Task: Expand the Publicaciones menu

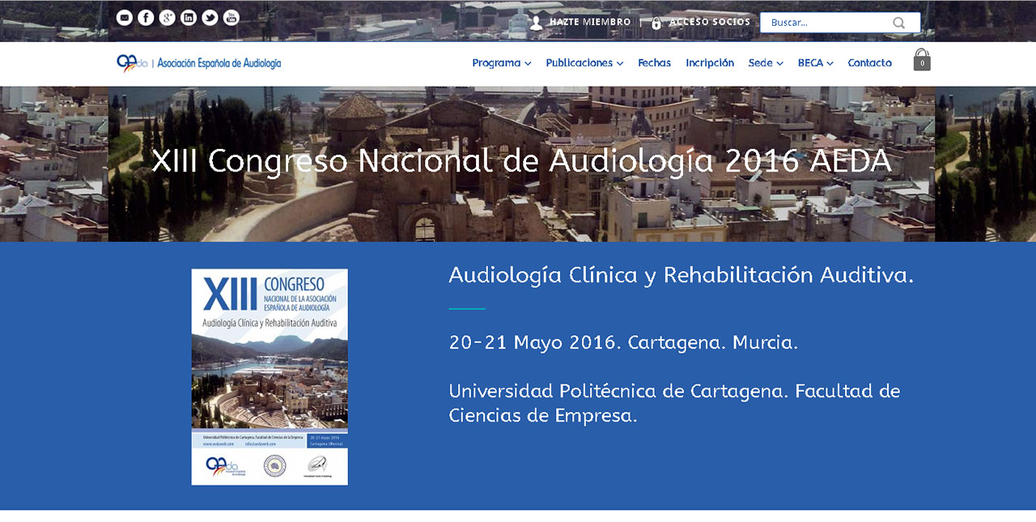Action: click(x=584, y=63)
